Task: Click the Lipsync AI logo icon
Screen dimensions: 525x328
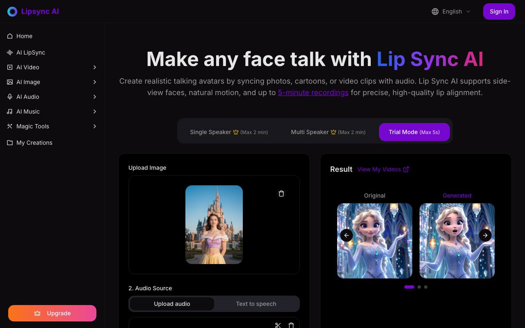Action: (12, 11)
